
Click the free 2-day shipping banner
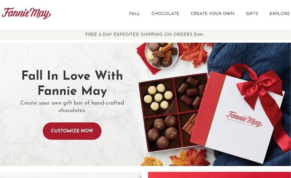[145, 34]
